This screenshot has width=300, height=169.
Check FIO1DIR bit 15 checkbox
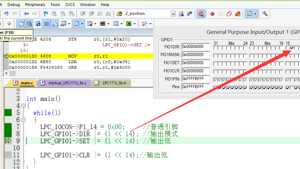[x=288, y=48]
